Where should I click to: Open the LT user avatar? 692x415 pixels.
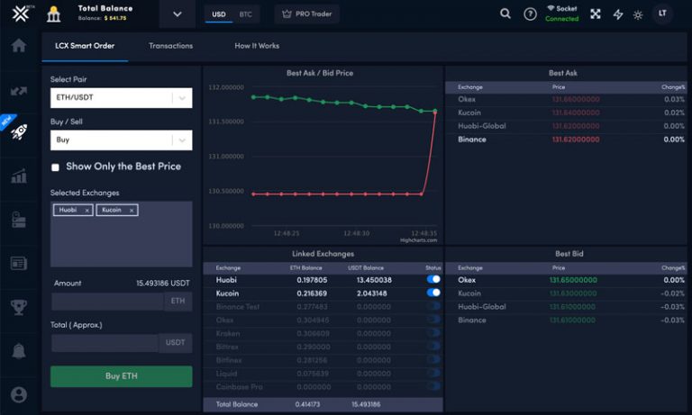(662, 14)
